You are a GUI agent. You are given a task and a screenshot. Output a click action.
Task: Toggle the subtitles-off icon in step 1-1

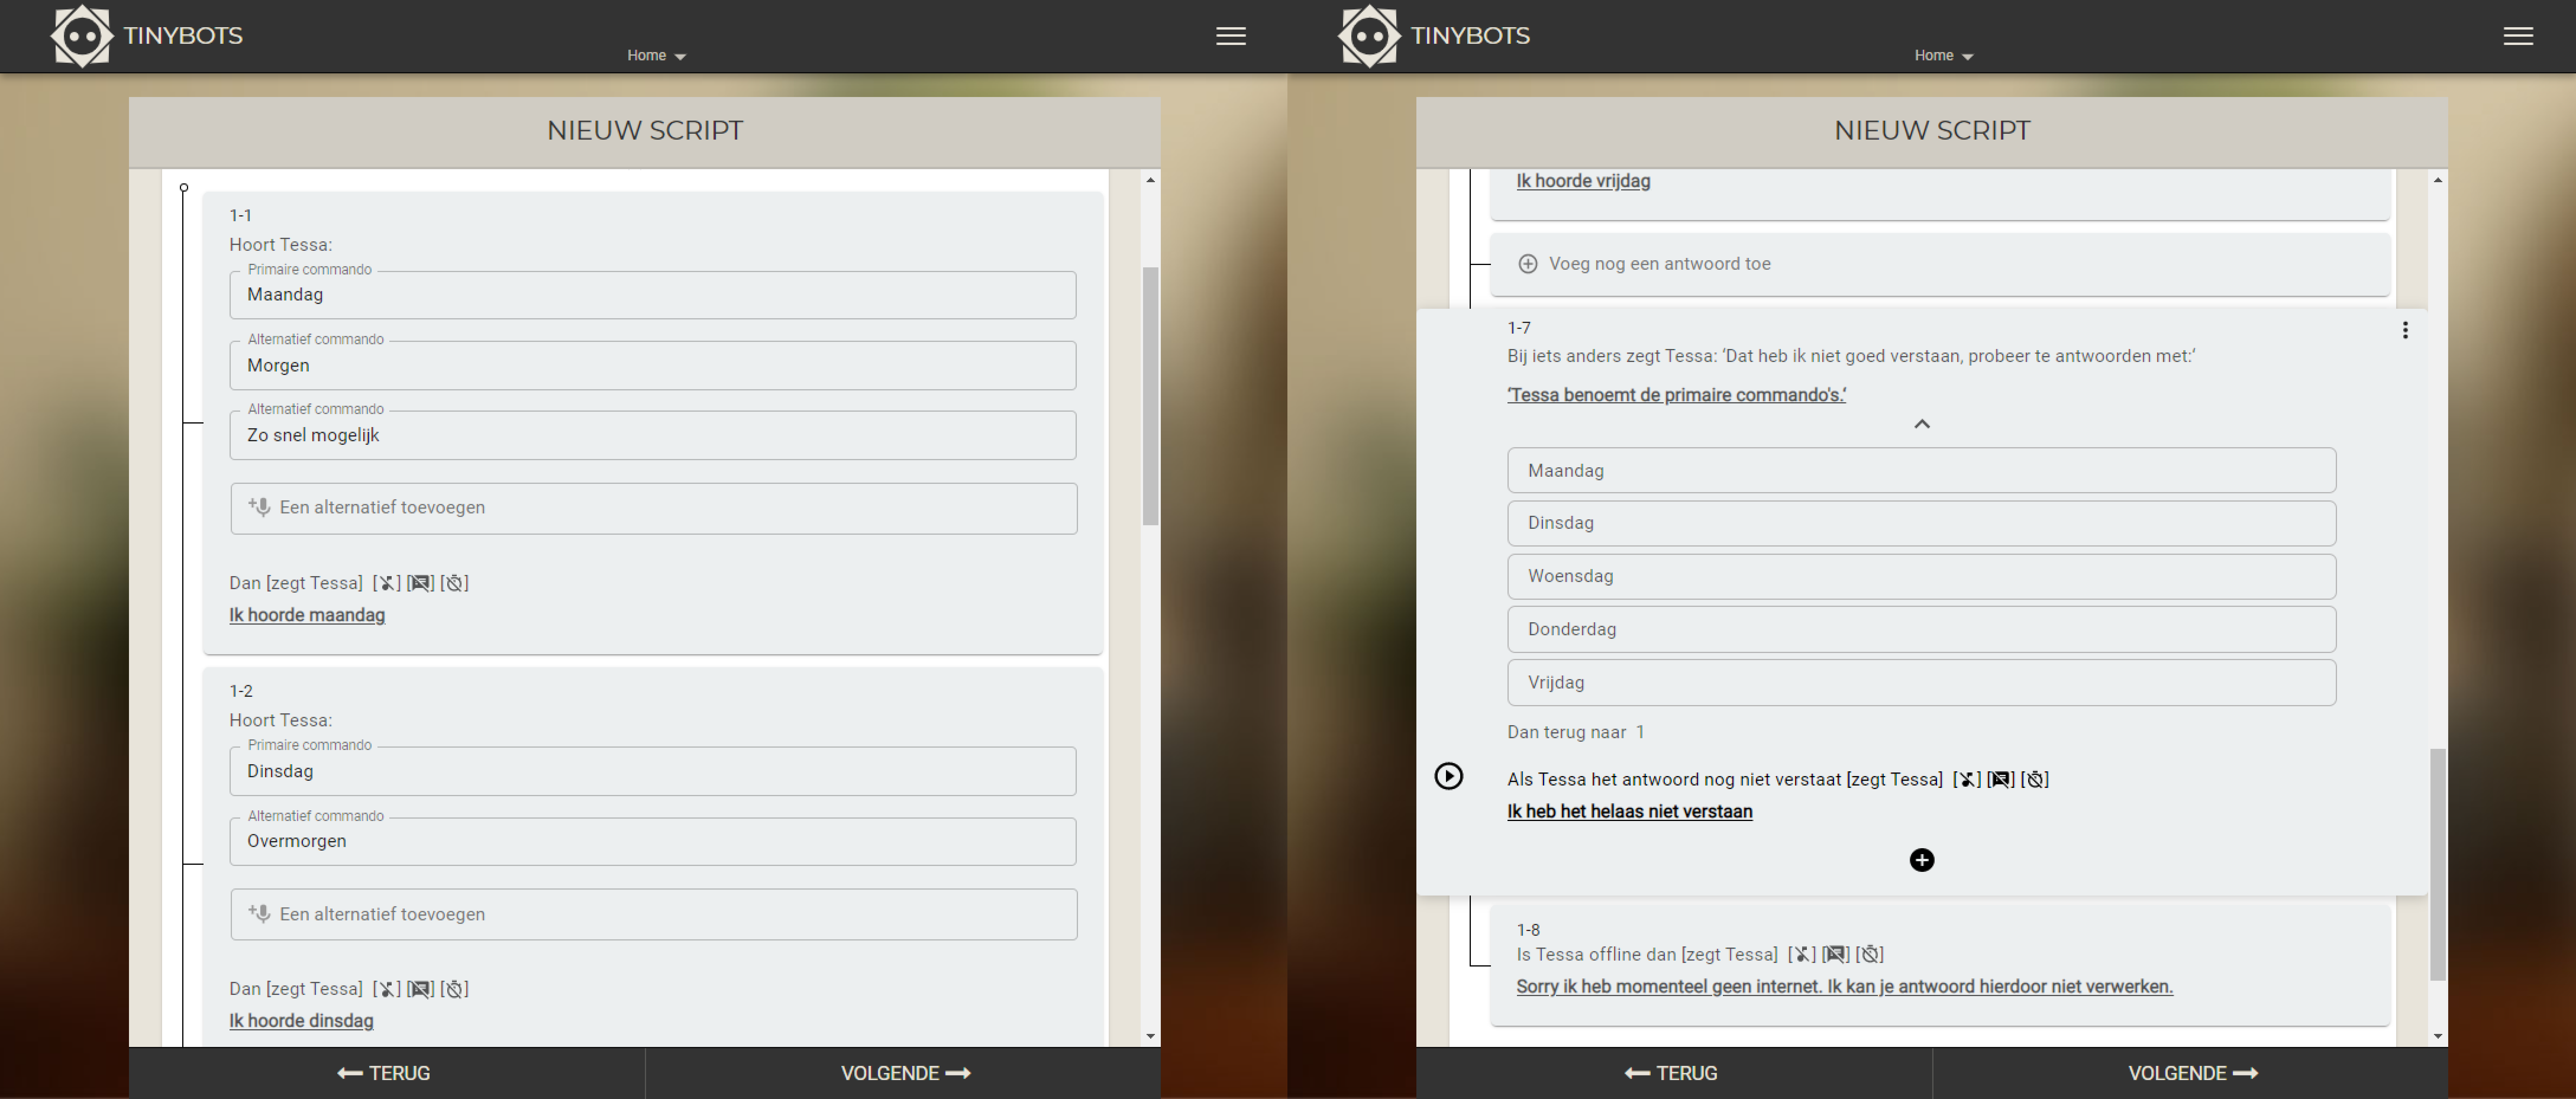point(420,583)
